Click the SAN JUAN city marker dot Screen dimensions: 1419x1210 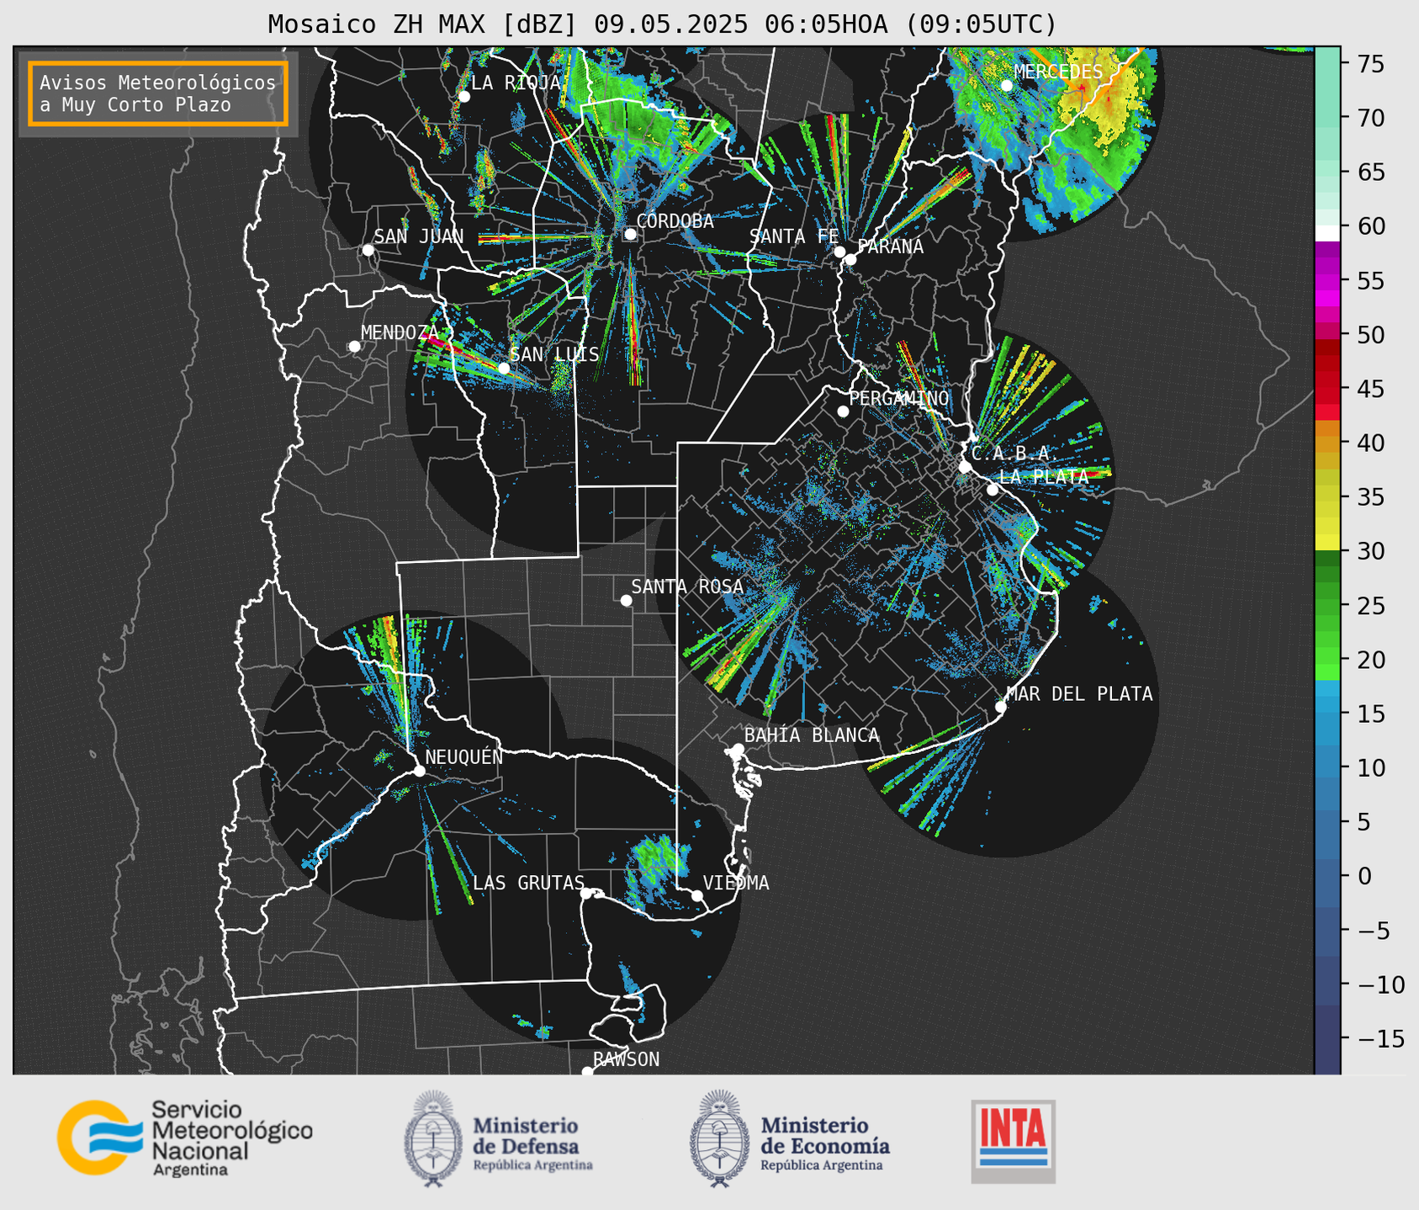click(x=368, y=250)
